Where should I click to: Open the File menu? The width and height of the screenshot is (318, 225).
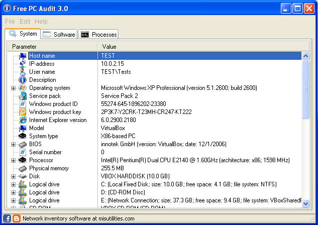(10, 22)
